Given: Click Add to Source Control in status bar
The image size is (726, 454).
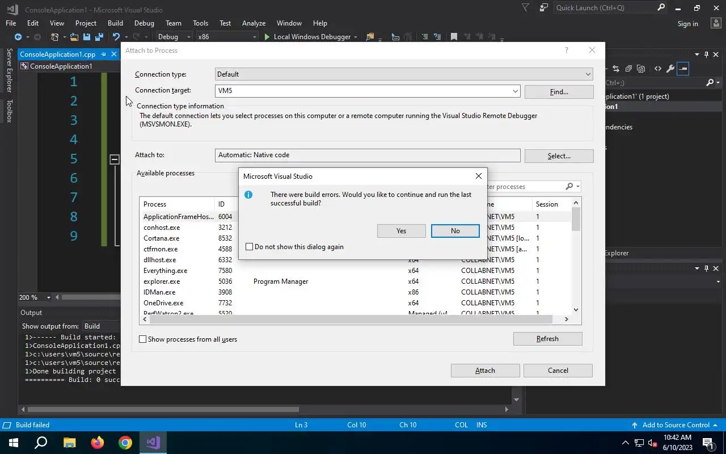Looking at the screenshot, I should click(x=675, y=425).
